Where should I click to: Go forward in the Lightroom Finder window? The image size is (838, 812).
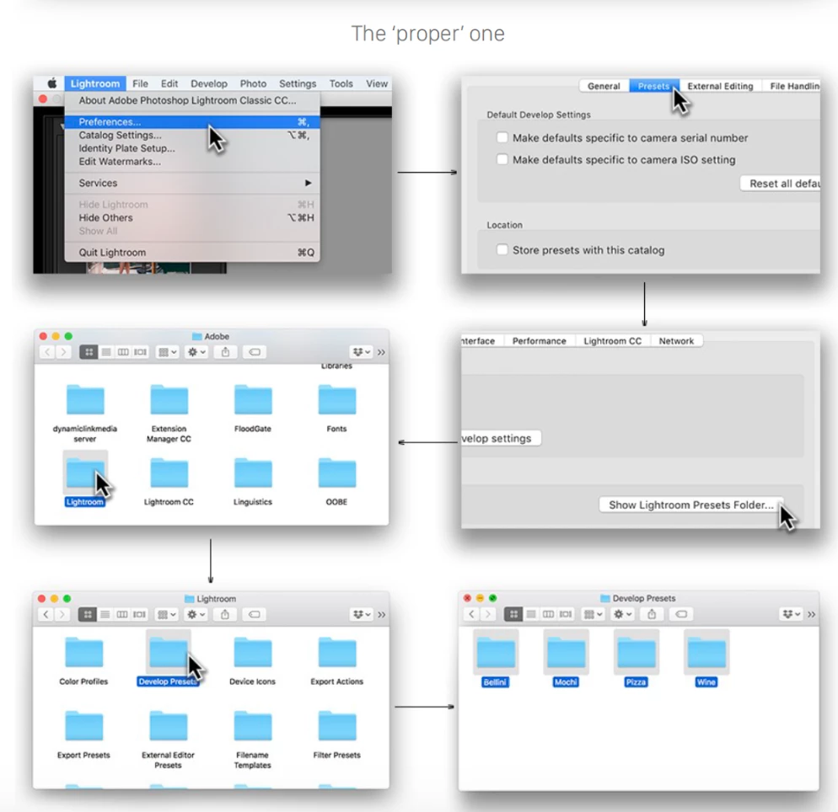coord(62,614)
